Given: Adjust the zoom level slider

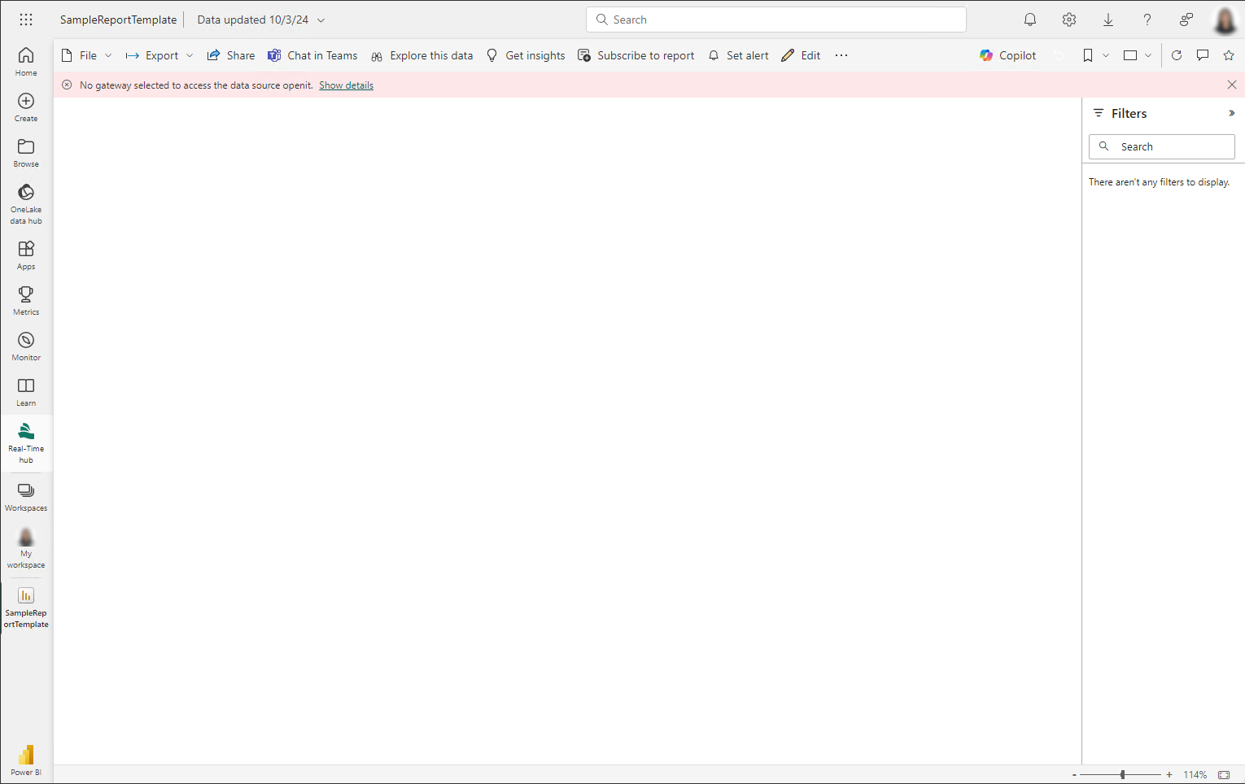Looking at the screenshot, I should tap(1122, 775).
